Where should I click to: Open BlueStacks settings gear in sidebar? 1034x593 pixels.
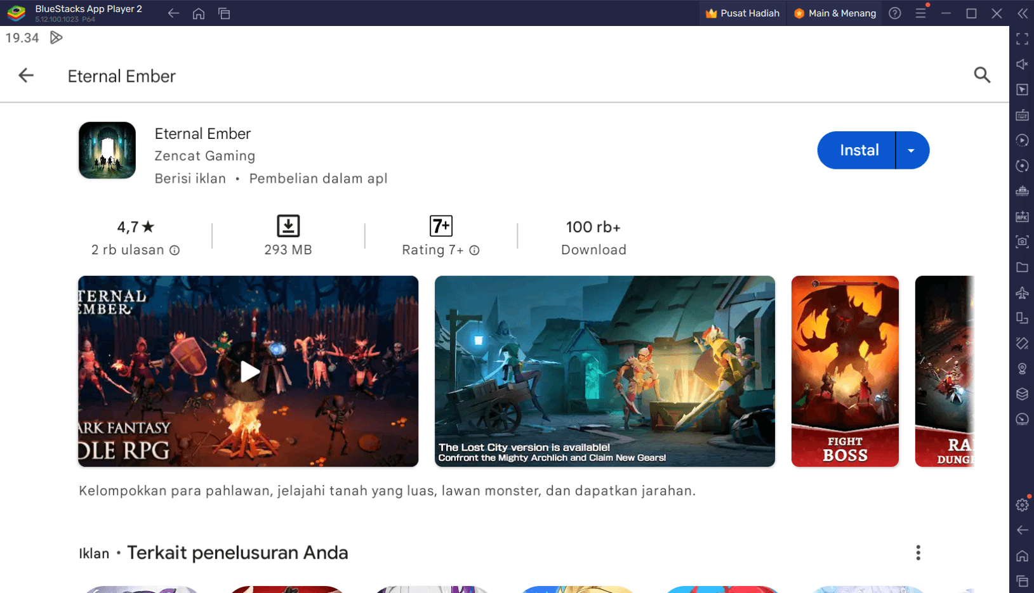click(1022, 505)
